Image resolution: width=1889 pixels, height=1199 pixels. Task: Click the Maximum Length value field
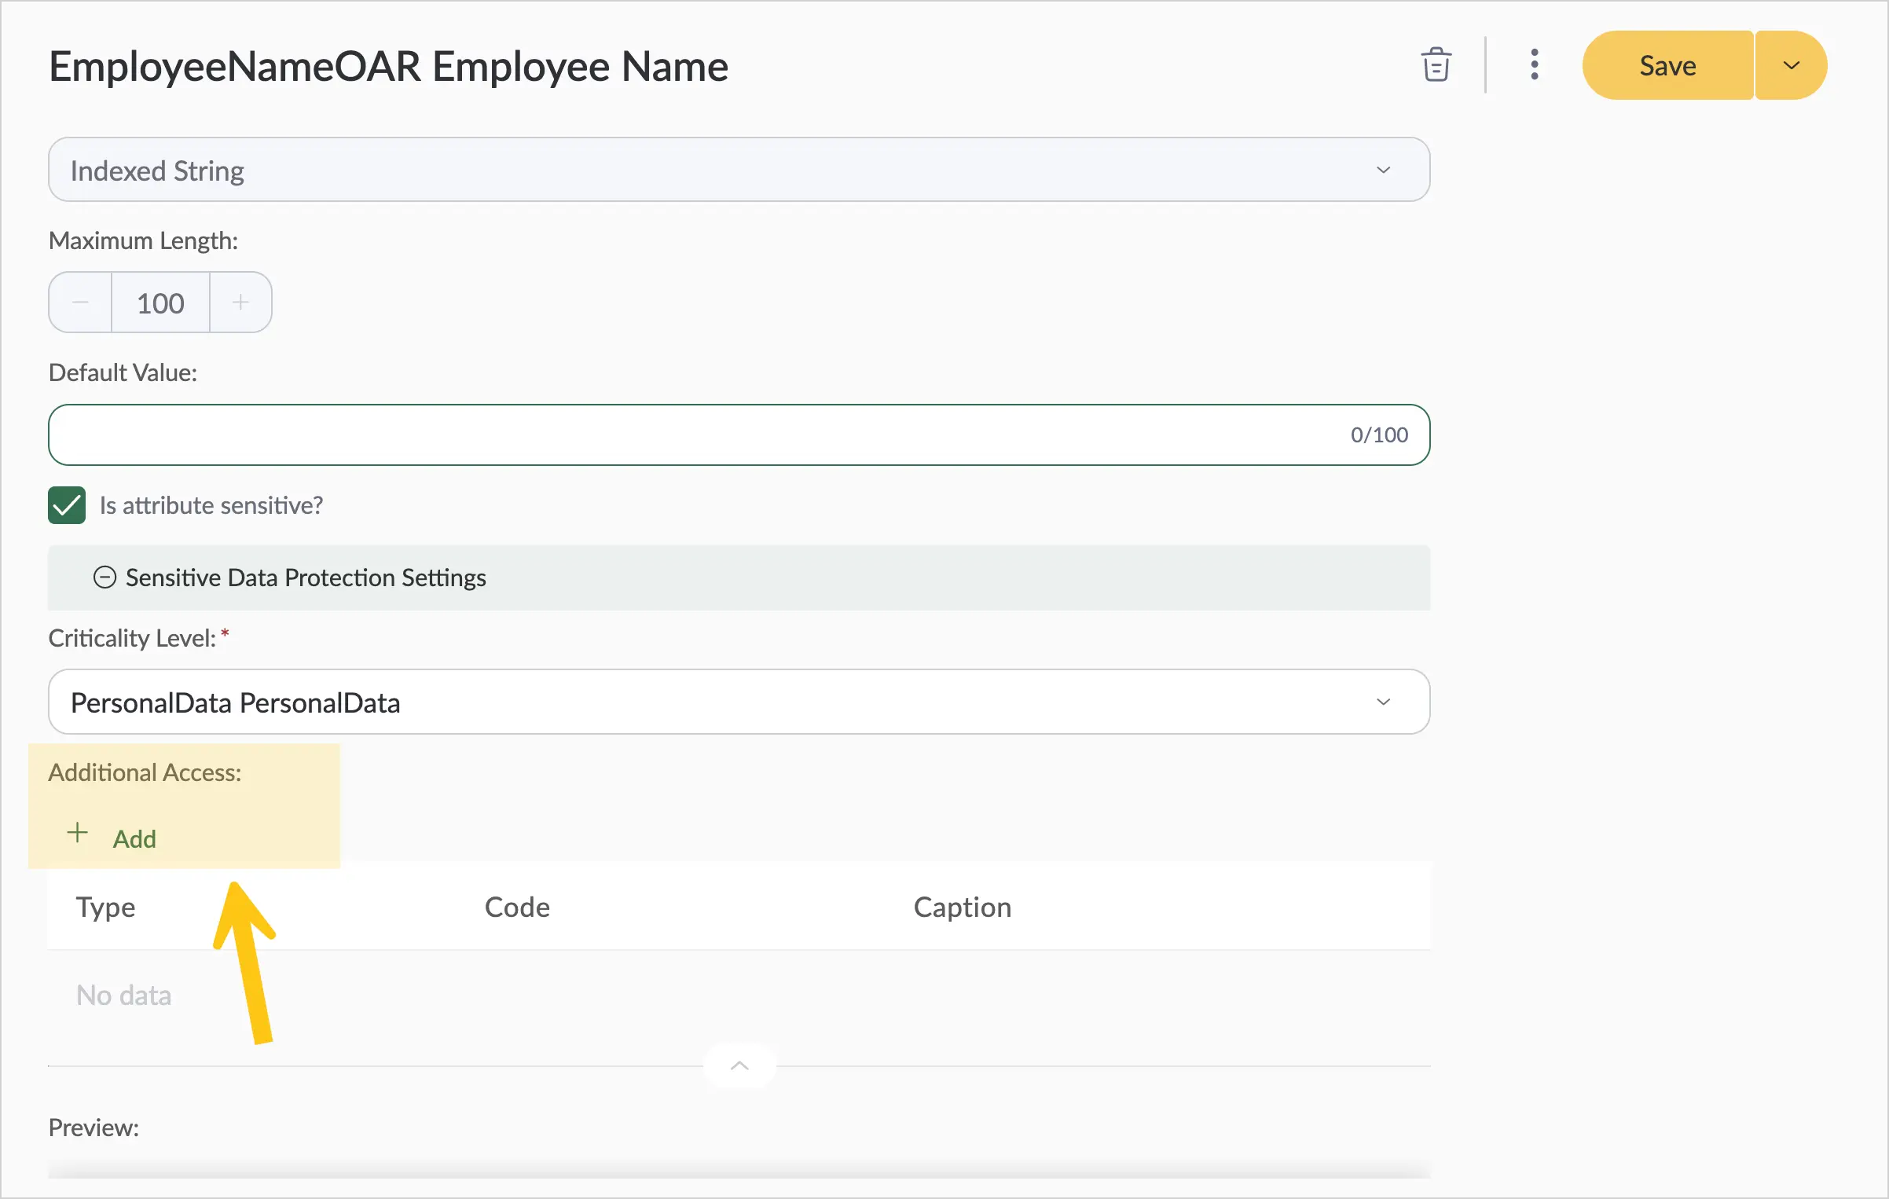[160, 302]
